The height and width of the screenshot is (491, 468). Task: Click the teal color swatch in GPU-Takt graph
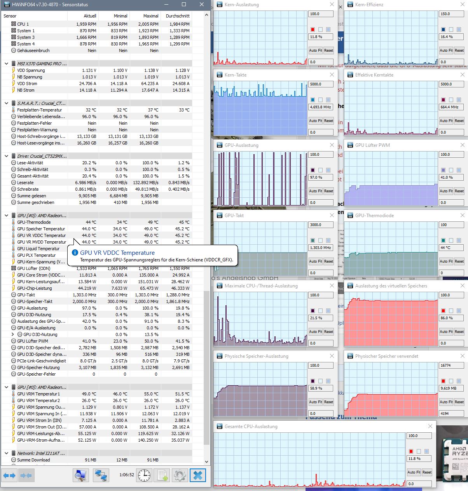(x=313, y=240)
